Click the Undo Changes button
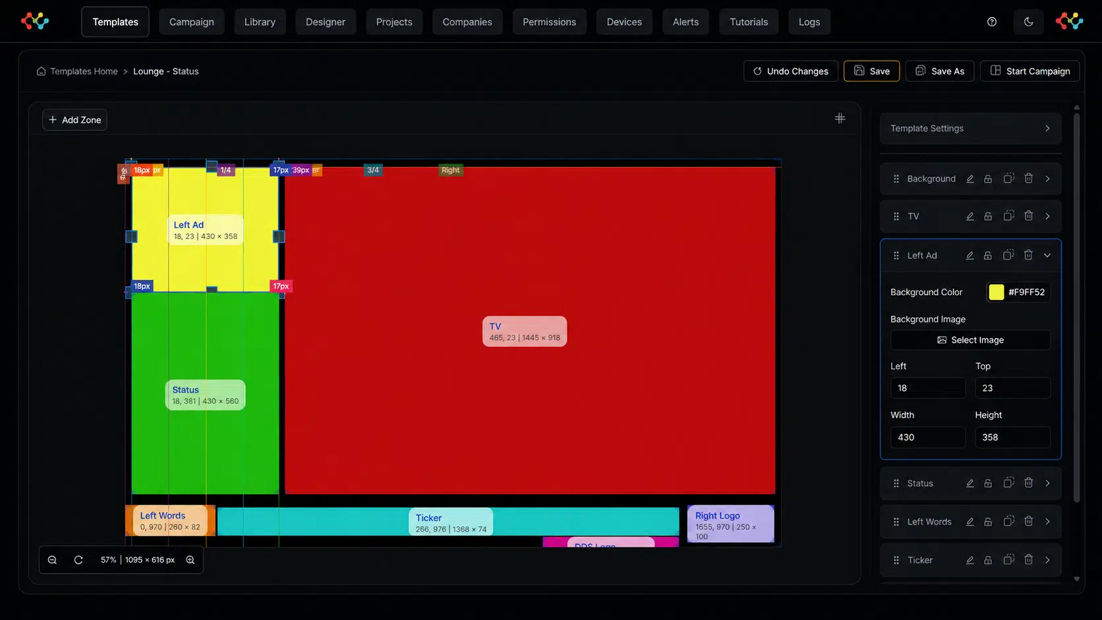This screenshot has height=620, width=1102. pyautogui.click(x=791, y=71)
